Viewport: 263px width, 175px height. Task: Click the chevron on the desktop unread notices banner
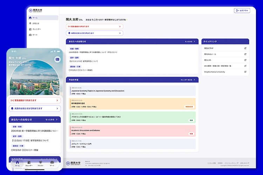coord(120,33)
